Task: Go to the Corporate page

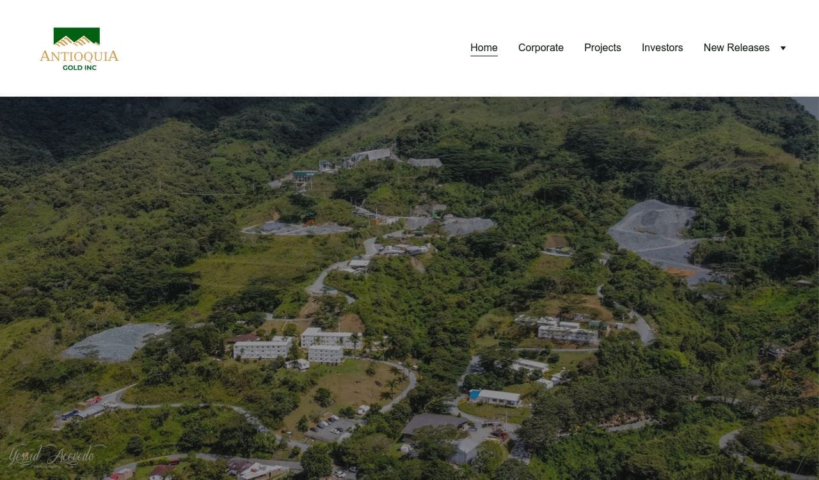Action: [x=541, y=47]
